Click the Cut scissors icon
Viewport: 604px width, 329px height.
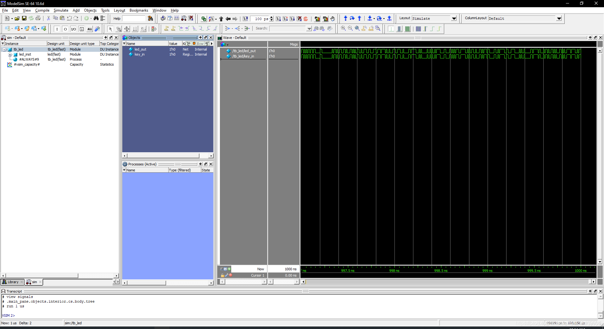(x=48, y=19)
